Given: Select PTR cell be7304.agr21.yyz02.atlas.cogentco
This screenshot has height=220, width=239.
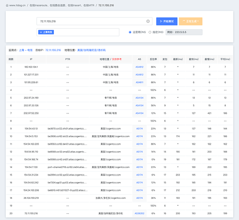Looking at the screenshot, I should 67,183.
